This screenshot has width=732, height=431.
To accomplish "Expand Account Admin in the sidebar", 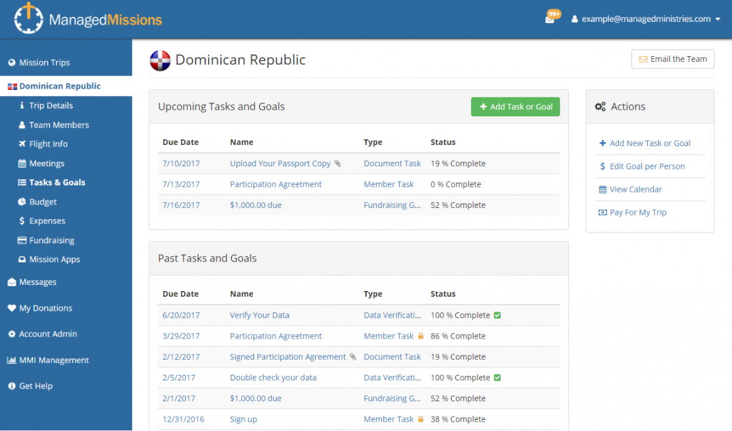I will pyautogui.click(x=47, y=334).
